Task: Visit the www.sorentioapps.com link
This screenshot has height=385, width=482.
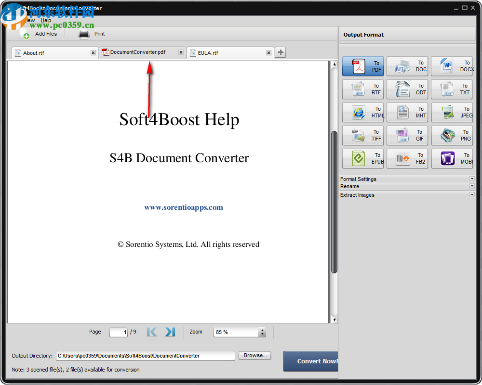Action: point(183,207)
